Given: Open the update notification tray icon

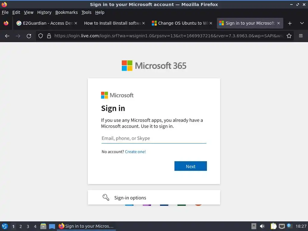Looking at the screenshot, I should pyautogui.click(x=290, y=226).
